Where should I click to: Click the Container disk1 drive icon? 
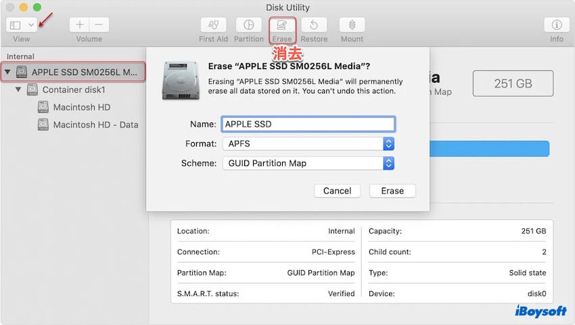[x=32, y=89]
